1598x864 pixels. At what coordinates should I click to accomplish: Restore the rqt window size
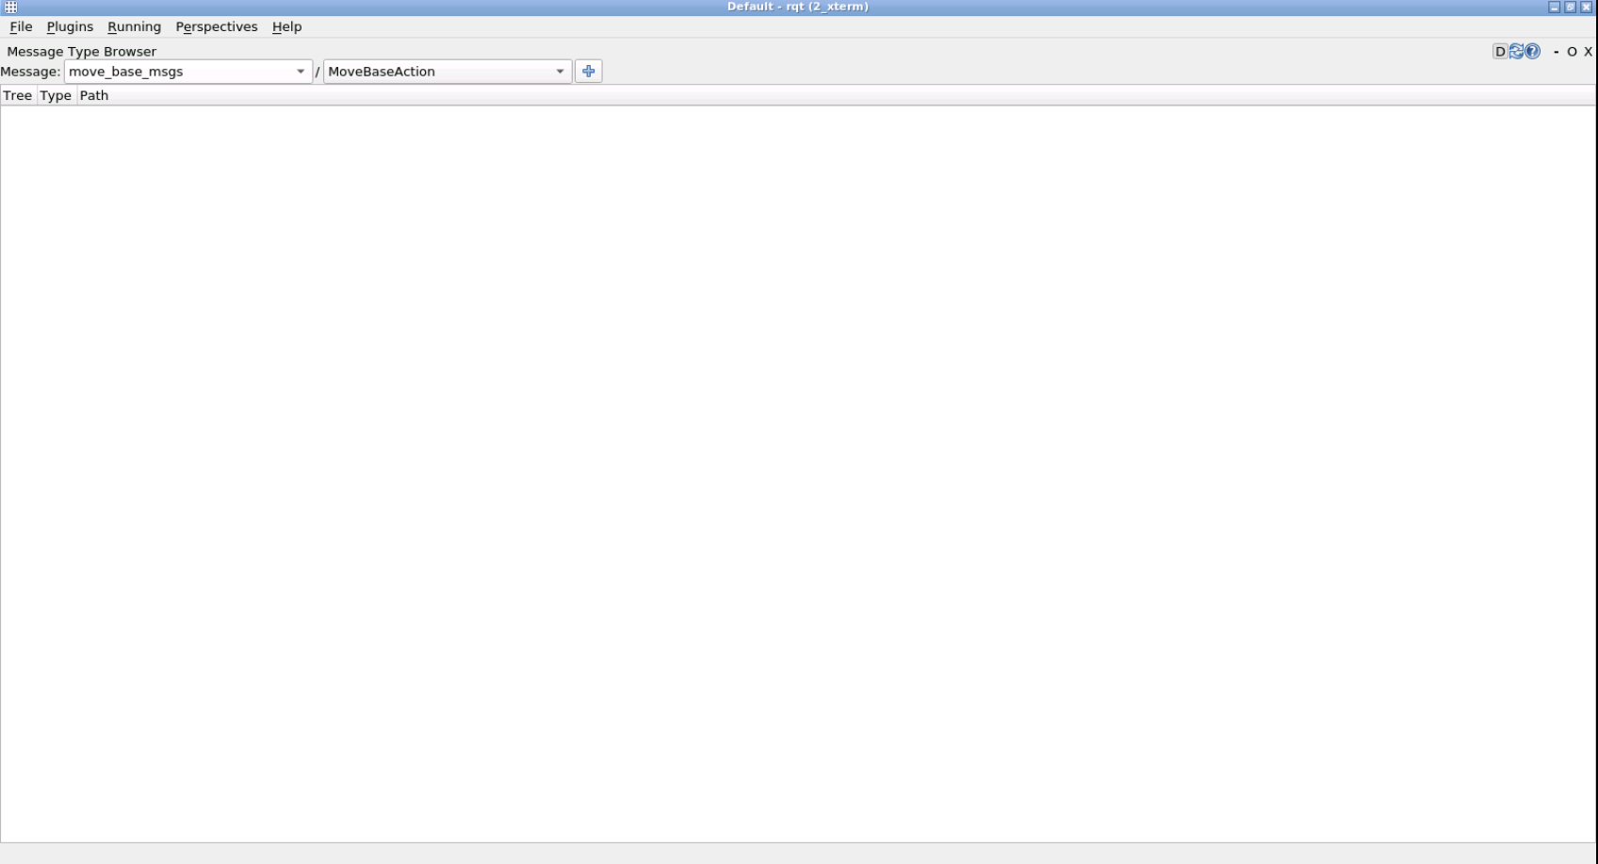[x=1570, y=7]
